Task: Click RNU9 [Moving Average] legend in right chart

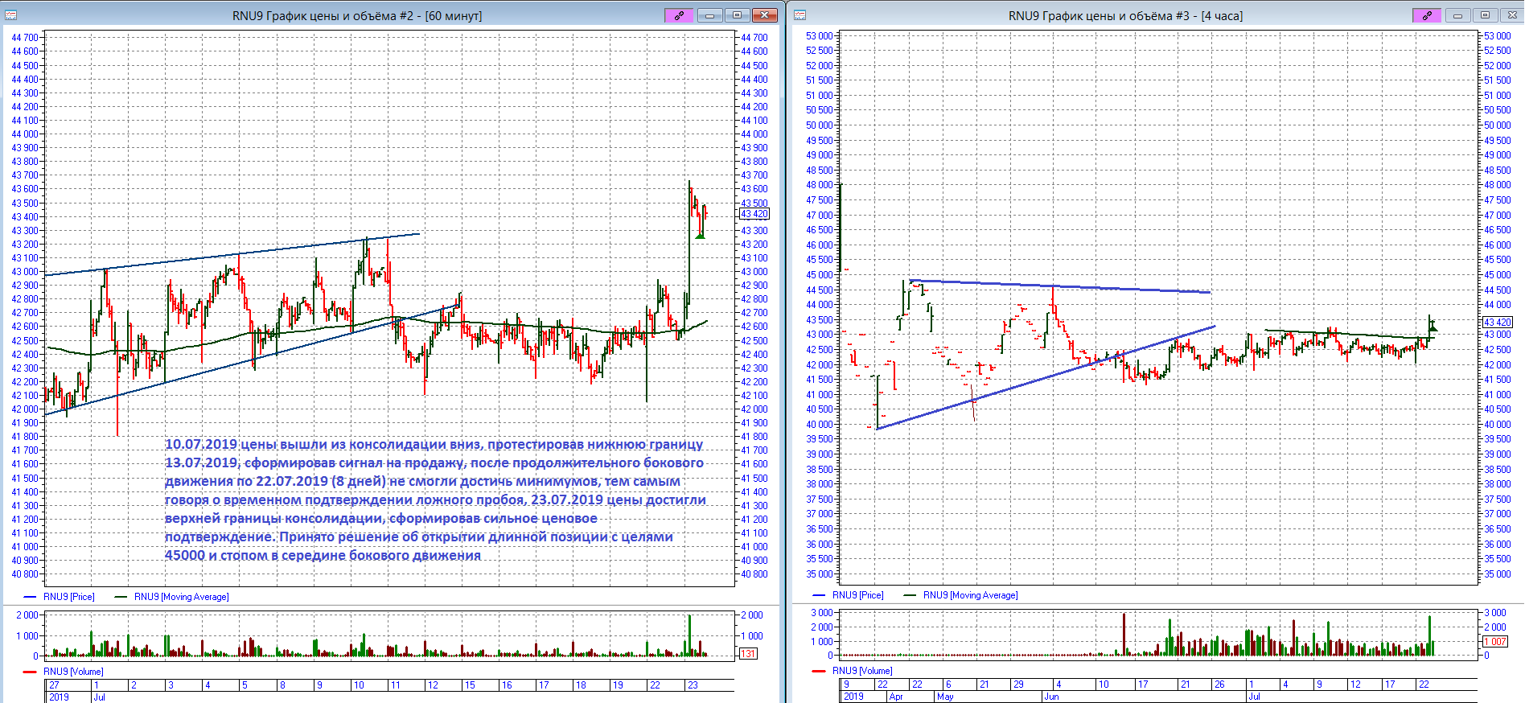Action: coord(970,595)
